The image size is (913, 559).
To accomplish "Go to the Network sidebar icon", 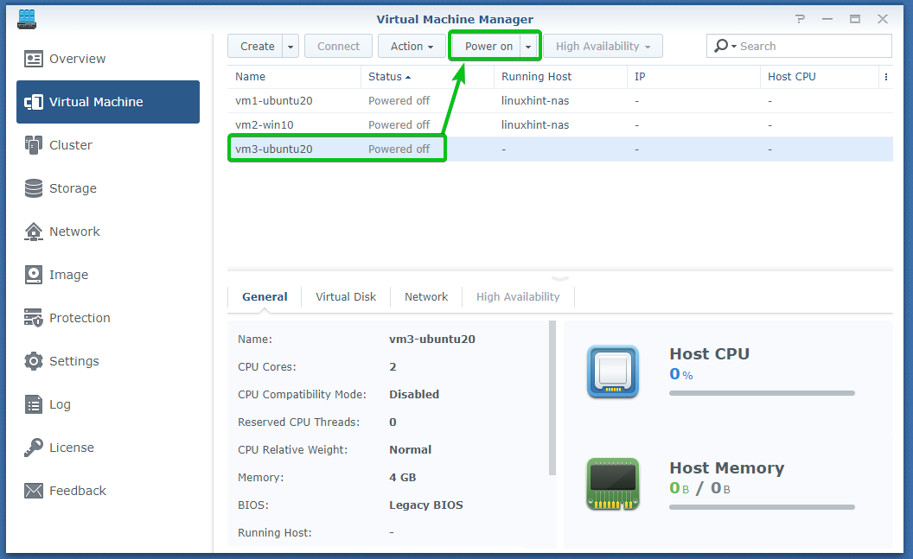I will click(x=34, y=232).
